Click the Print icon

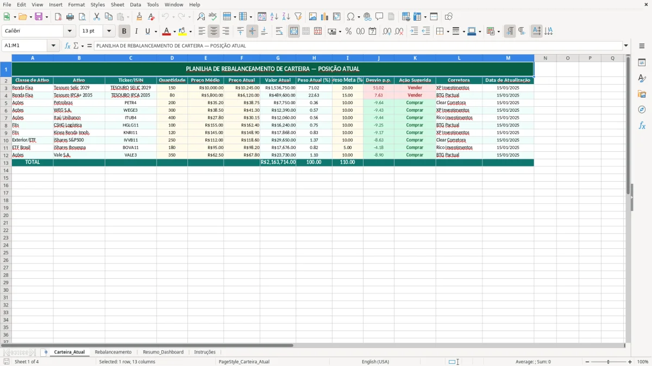click(x=70, y=17)
